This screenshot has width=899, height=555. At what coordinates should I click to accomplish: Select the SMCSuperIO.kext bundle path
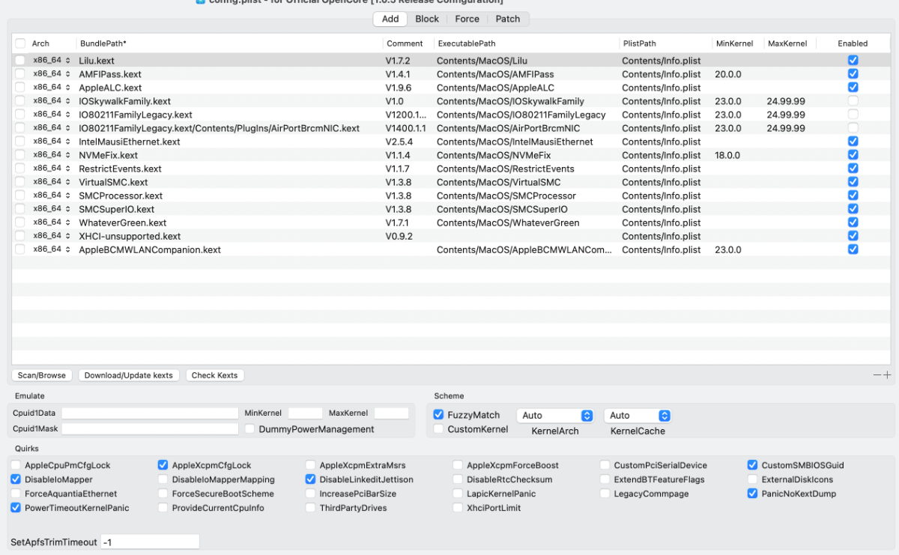click(116, 209)
